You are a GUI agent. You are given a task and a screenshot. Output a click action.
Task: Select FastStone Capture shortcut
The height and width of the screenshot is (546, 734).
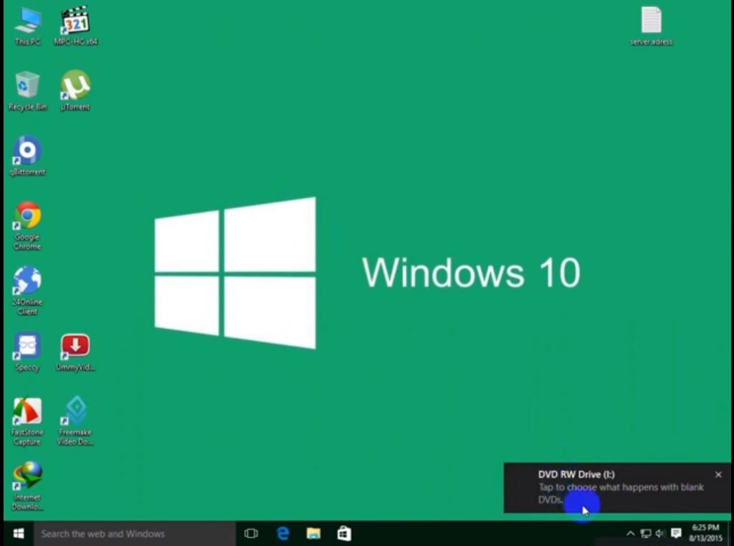[x=27, y=422]
